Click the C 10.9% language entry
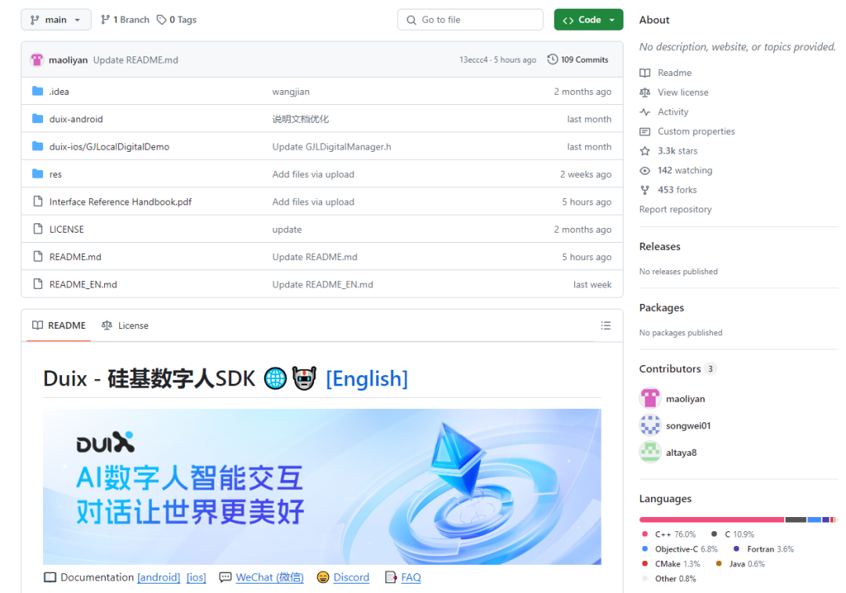 tap(732, 534)
